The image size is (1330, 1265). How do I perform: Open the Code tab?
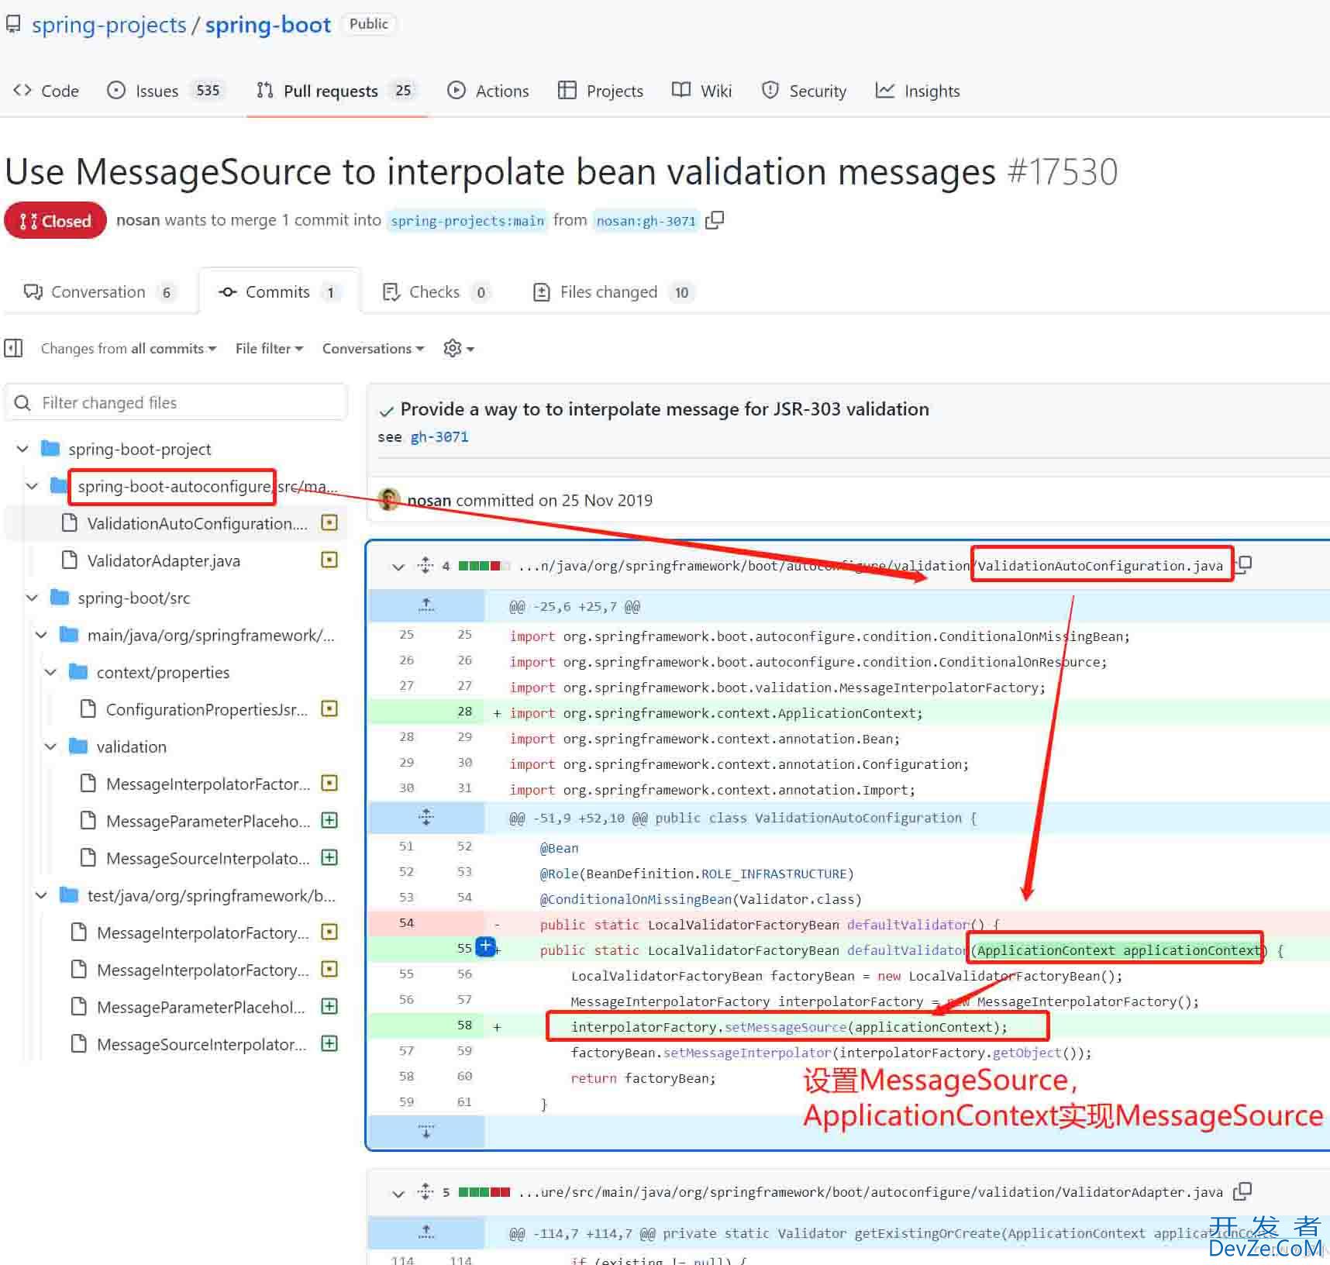pyautogui.click(x=47, y=91)
